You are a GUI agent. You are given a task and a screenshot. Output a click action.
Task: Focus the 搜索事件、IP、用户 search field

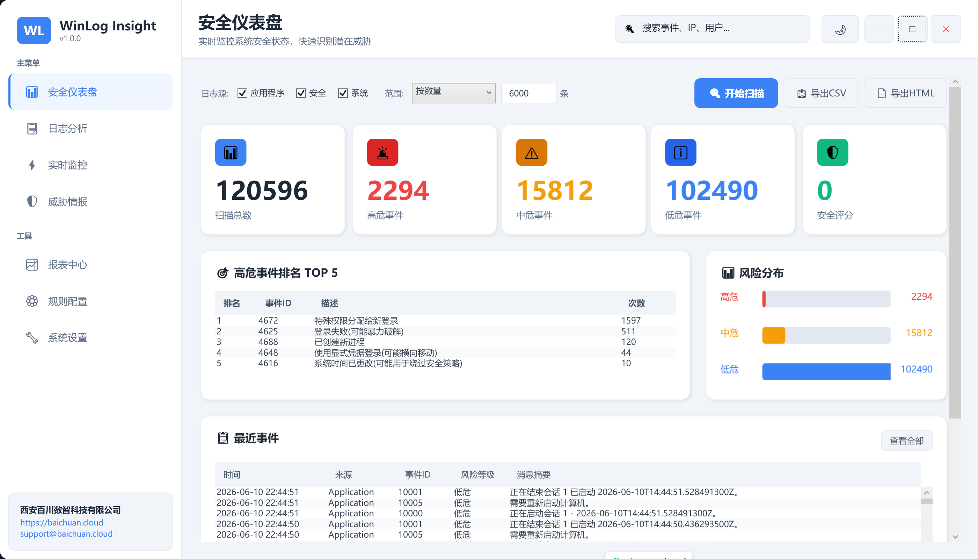pos(713,29)
